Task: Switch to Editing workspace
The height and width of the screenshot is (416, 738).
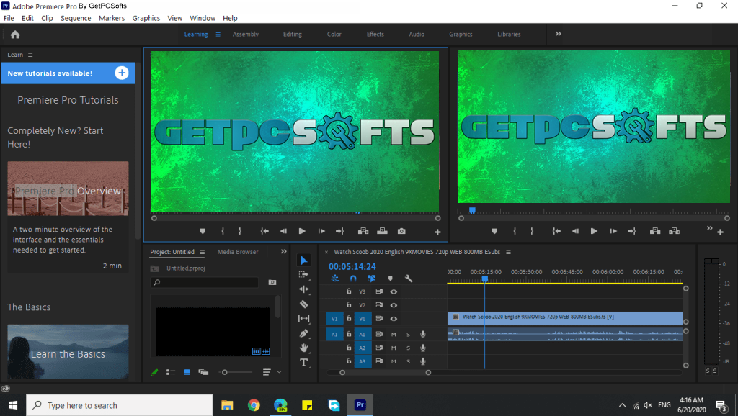Action: (293, 35)
